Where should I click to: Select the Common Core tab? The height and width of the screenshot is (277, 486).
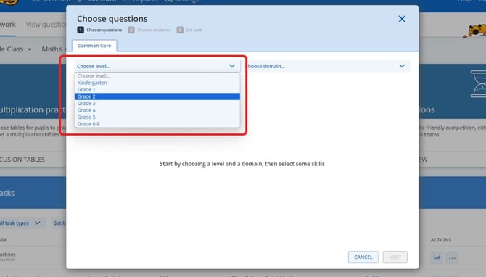[x=94, y=46]
